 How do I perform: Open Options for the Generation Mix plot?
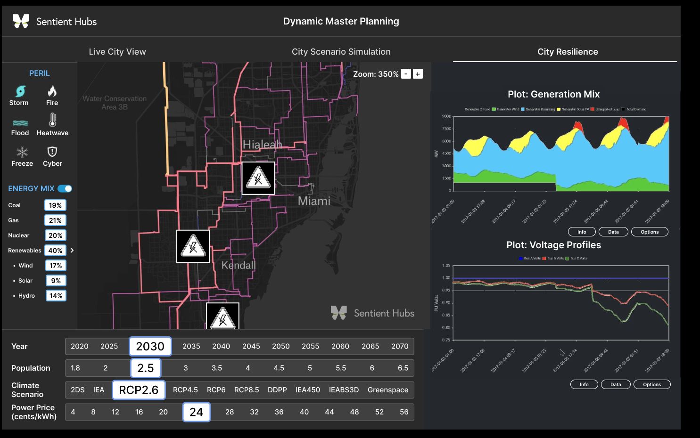tap(650, 232)
